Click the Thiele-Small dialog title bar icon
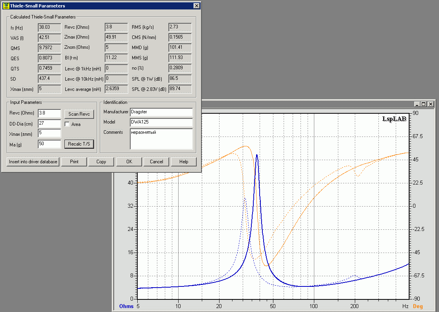Viewport: 439px width, 312px height. (6, 6)
